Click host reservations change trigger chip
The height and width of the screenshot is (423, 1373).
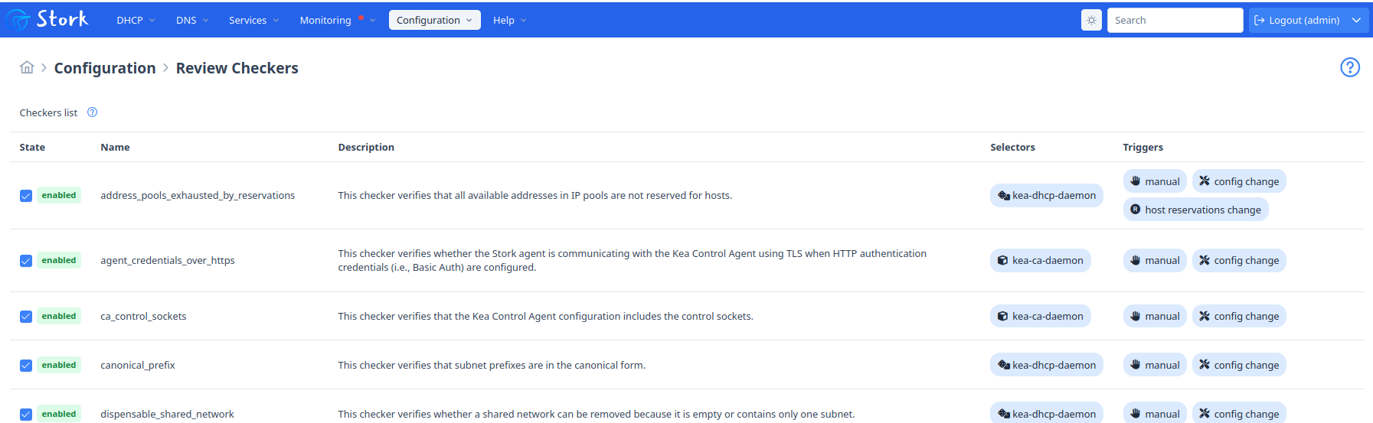tap(1195, 210)
